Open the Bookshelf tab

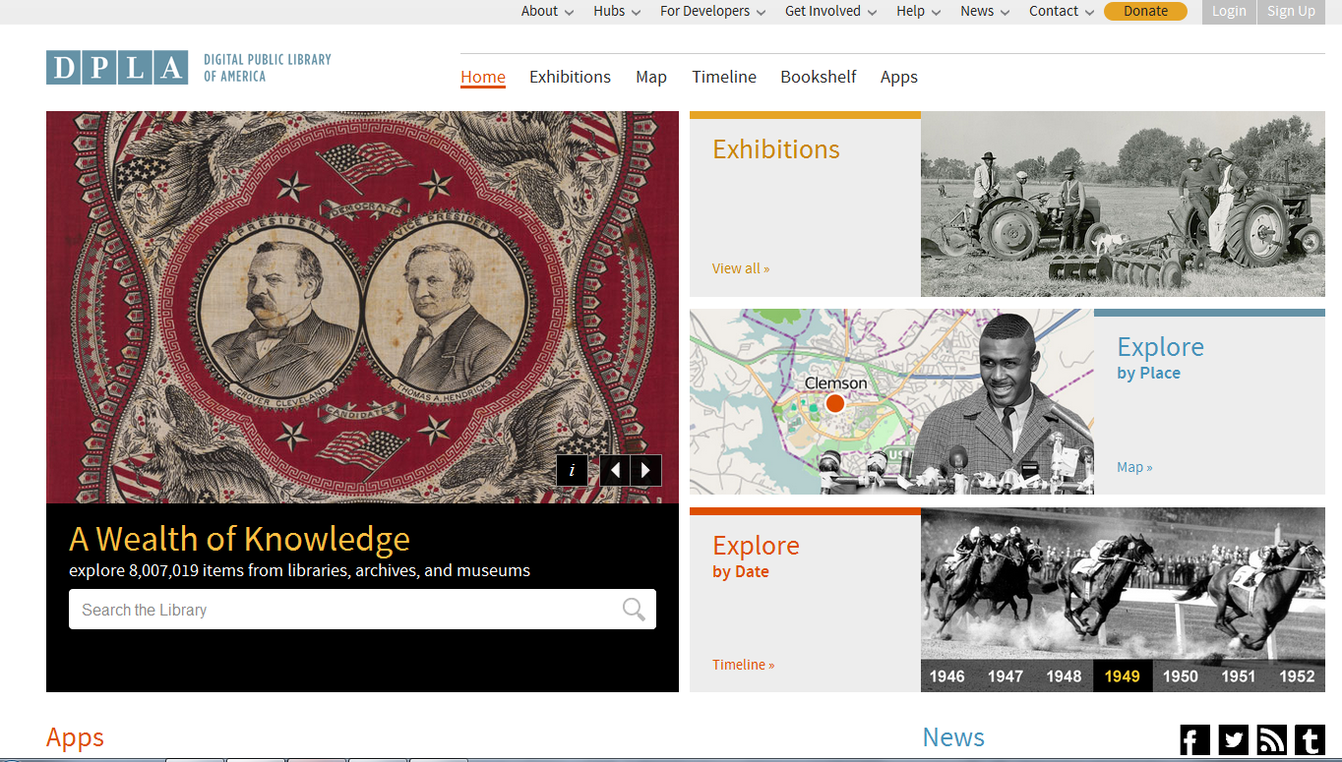[819, 77]
